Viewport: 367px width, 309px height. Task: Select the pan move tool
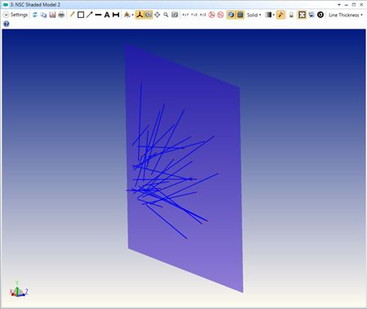[x=157, y=15]
